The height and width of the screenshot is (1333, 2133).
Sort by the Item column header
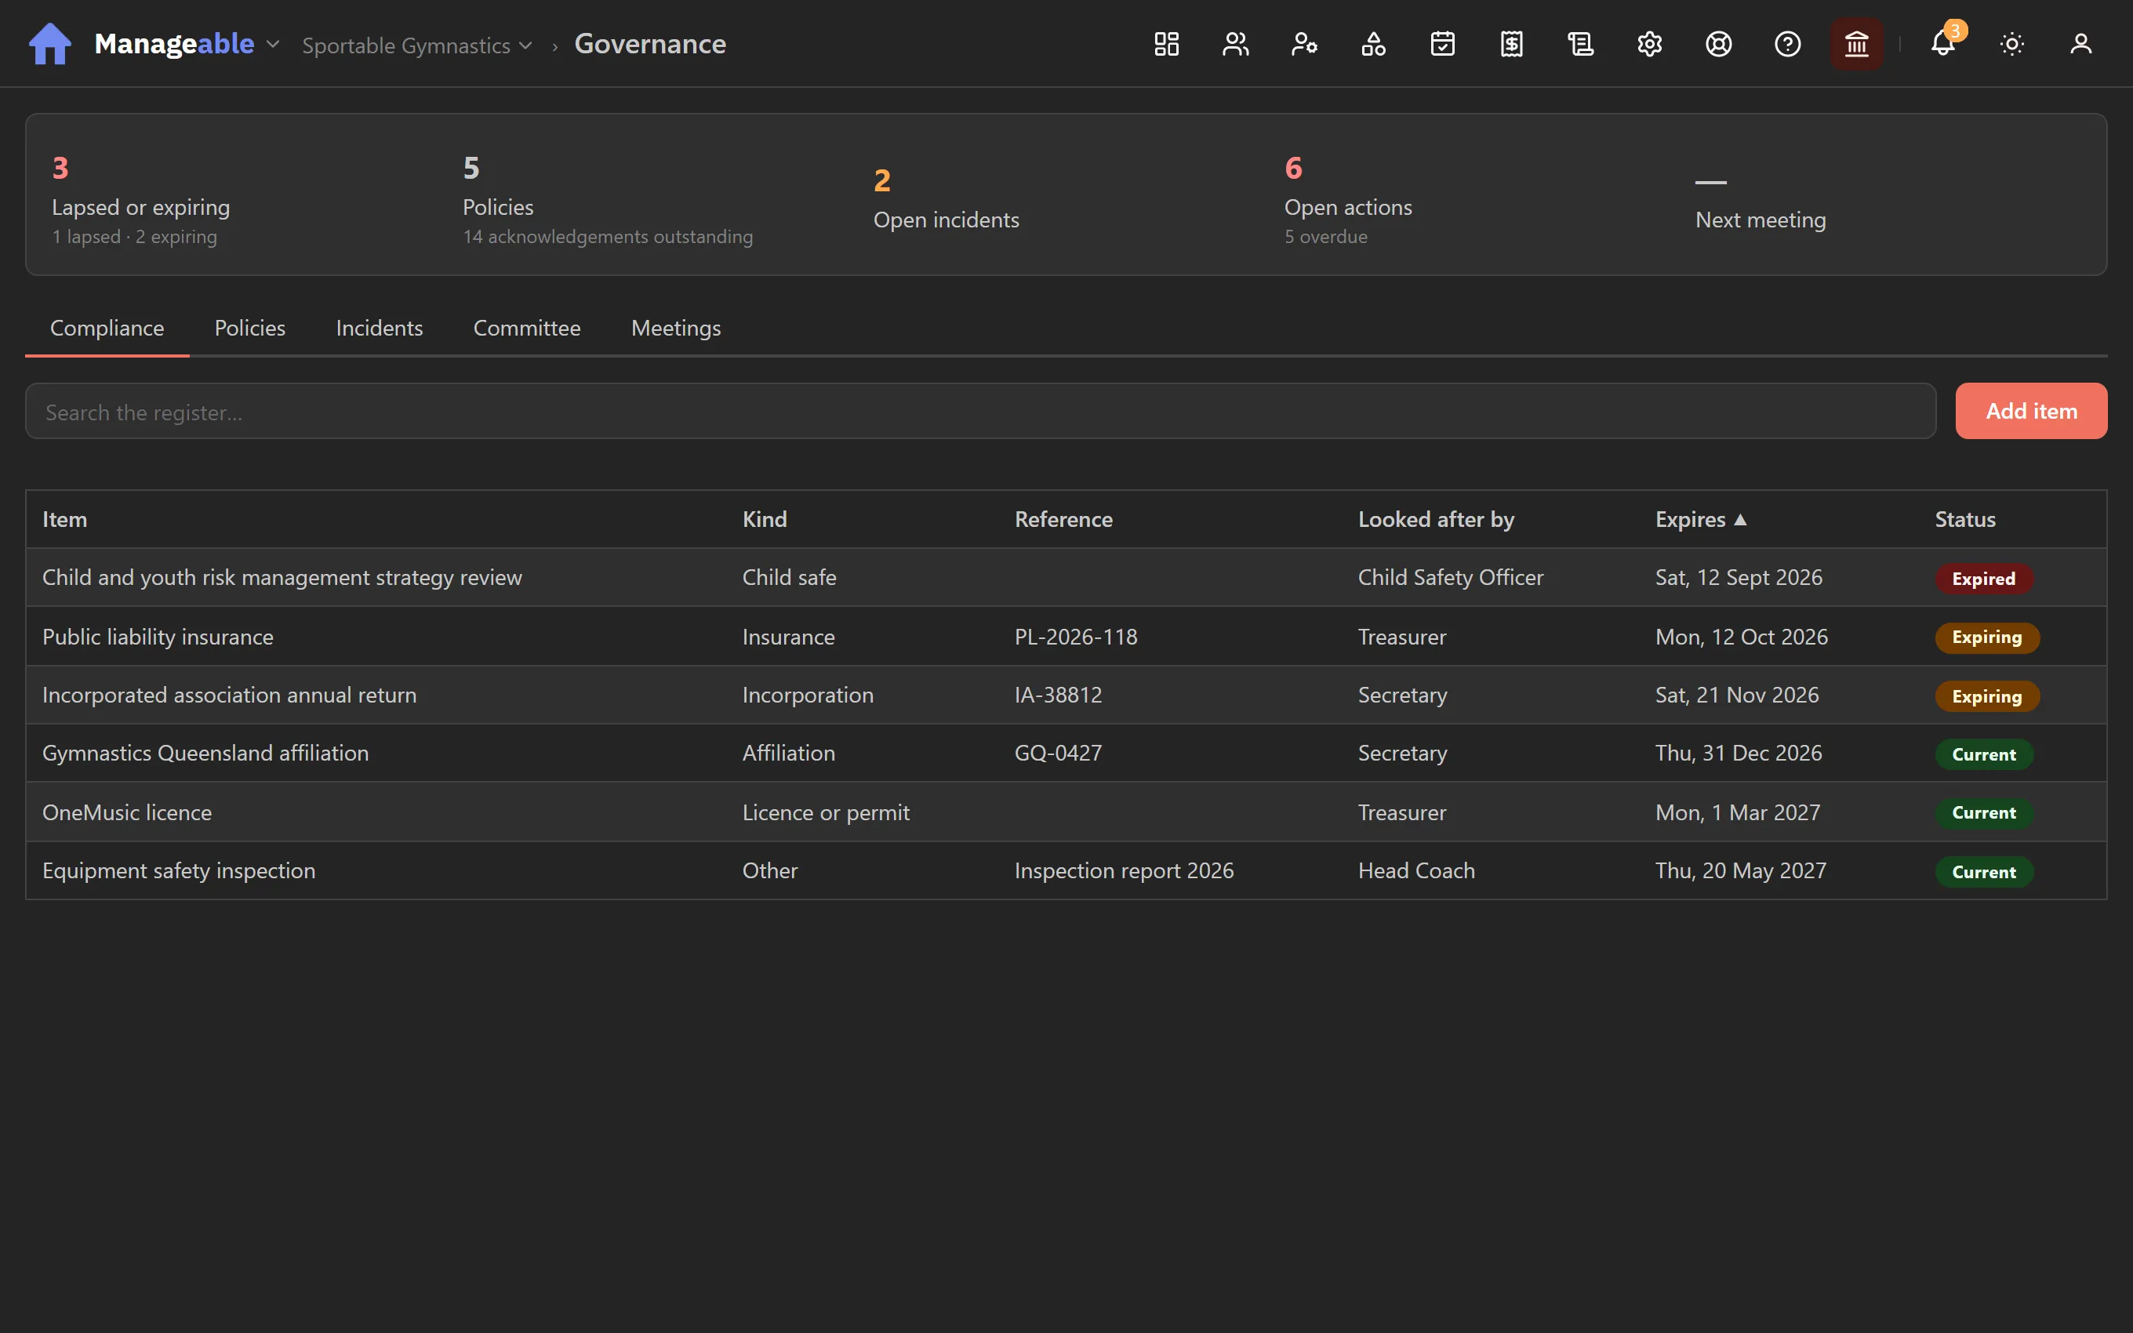64,519
